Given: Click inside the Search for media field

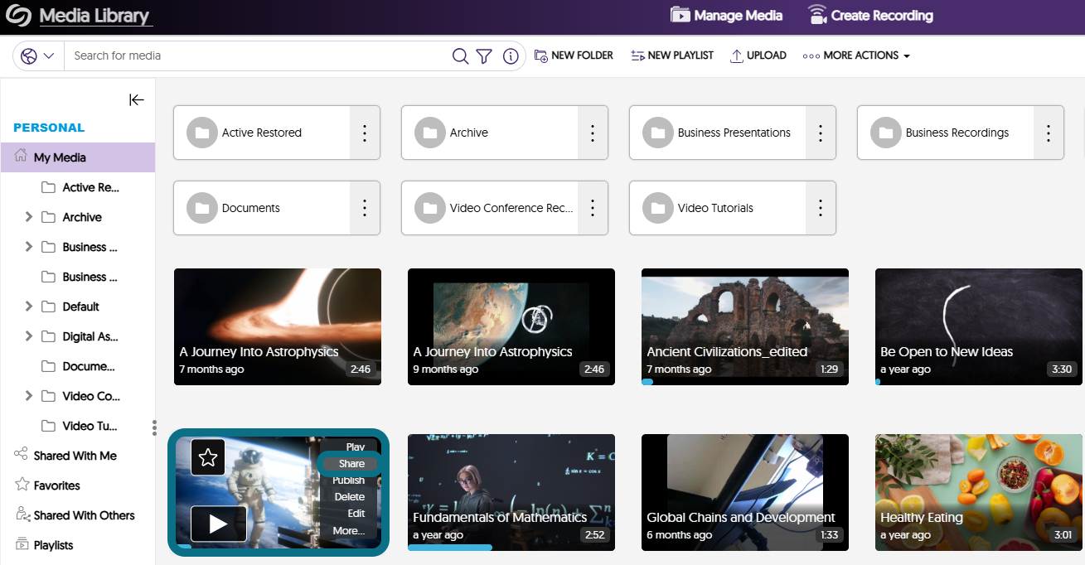Looking at the screenshot, I should 257,56.
